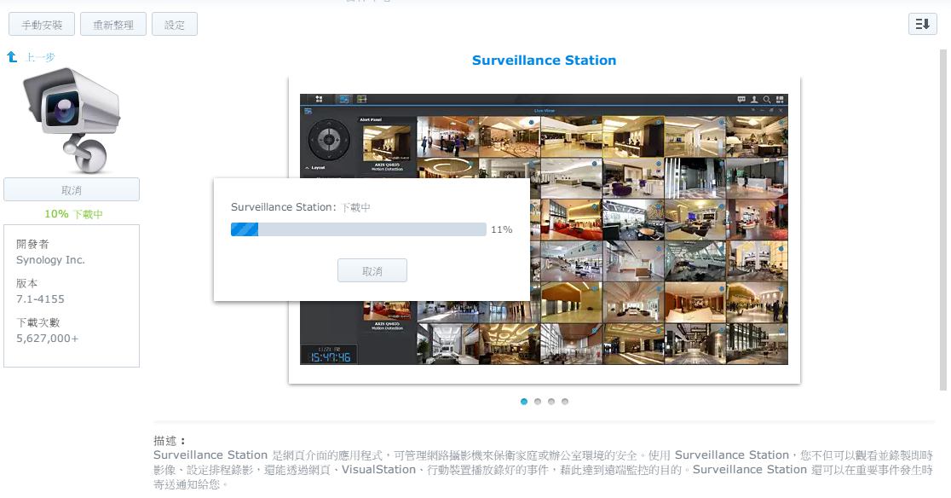
Task: Click the 手動安裝 (manual install) button
Action: 42,24
